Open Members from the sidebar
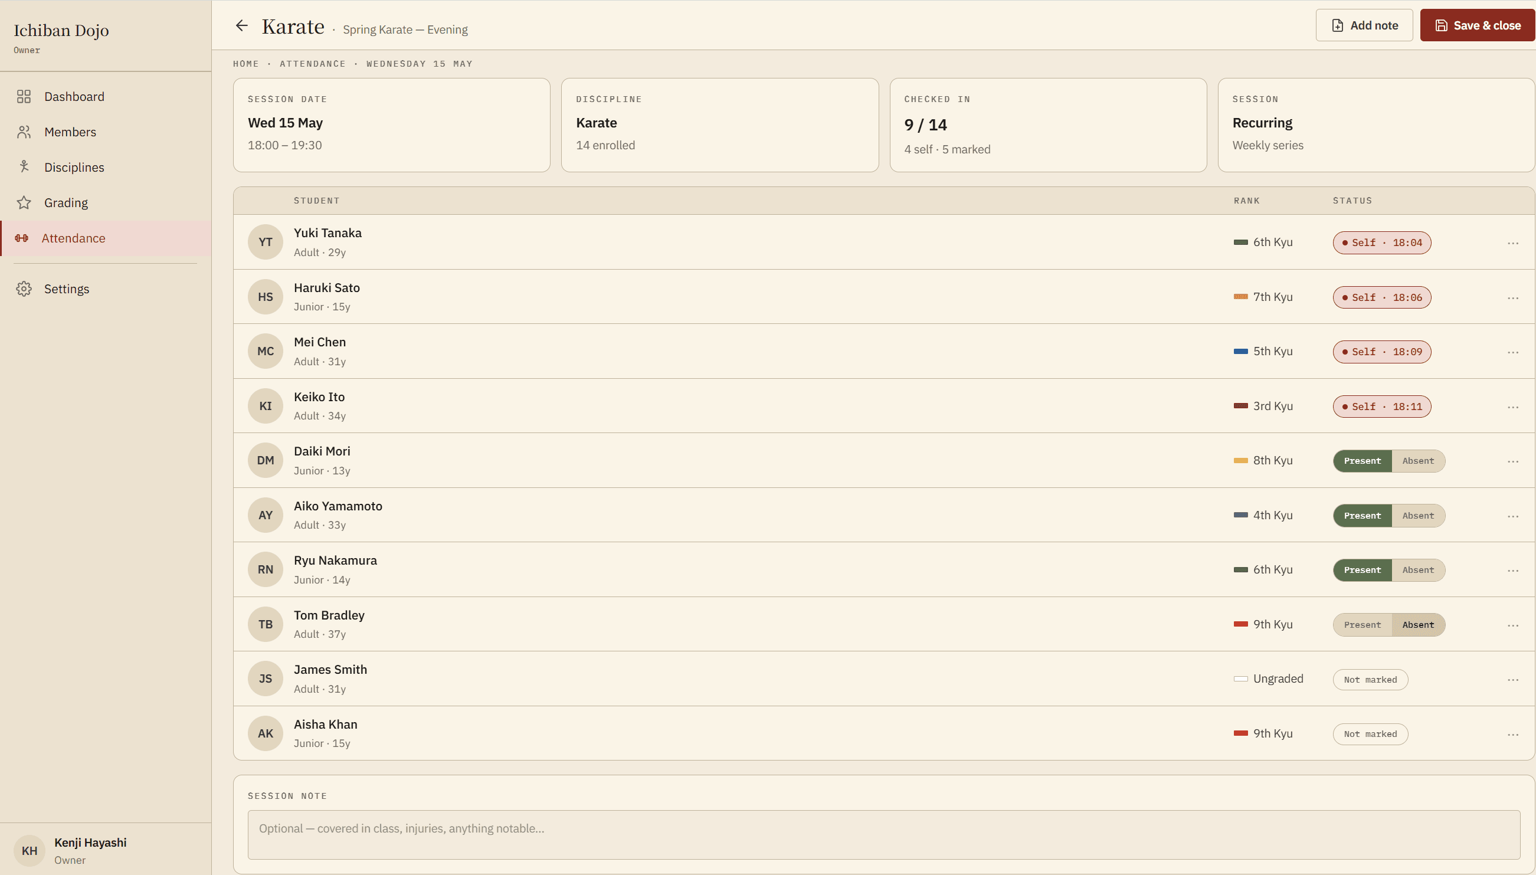Screen dimensions: 1536x875 (x=106, y=132)
